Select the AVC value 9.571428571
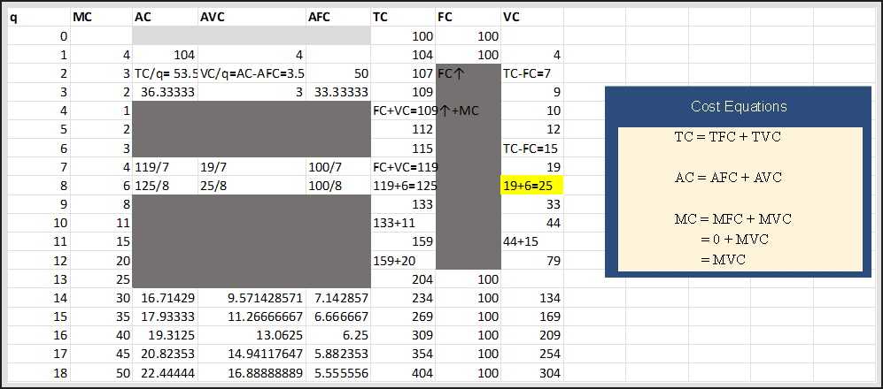883x389 pixels. 252,298
